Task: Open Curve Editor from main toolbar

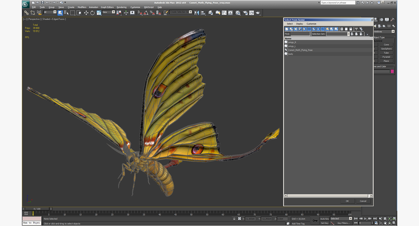Action: (x=224, y=13)
